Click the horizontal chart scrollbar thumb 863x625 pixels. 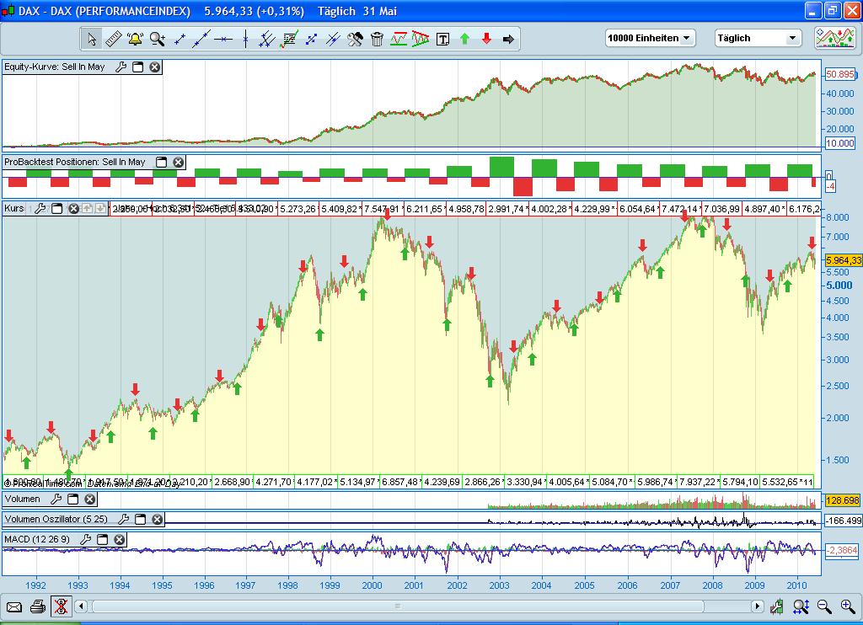pos(398,606)
